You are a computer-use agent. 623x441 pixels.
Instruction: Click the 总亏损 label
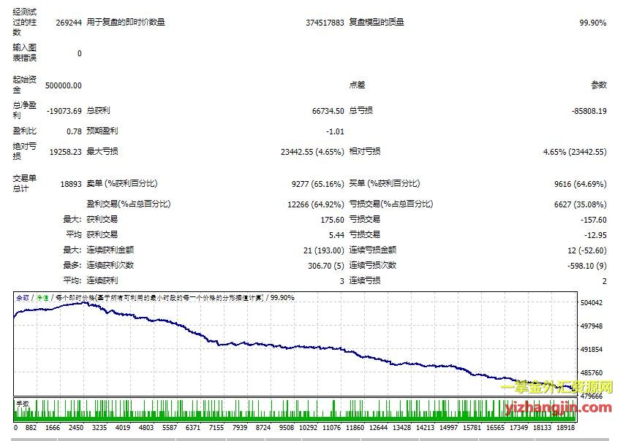point(360,111)
